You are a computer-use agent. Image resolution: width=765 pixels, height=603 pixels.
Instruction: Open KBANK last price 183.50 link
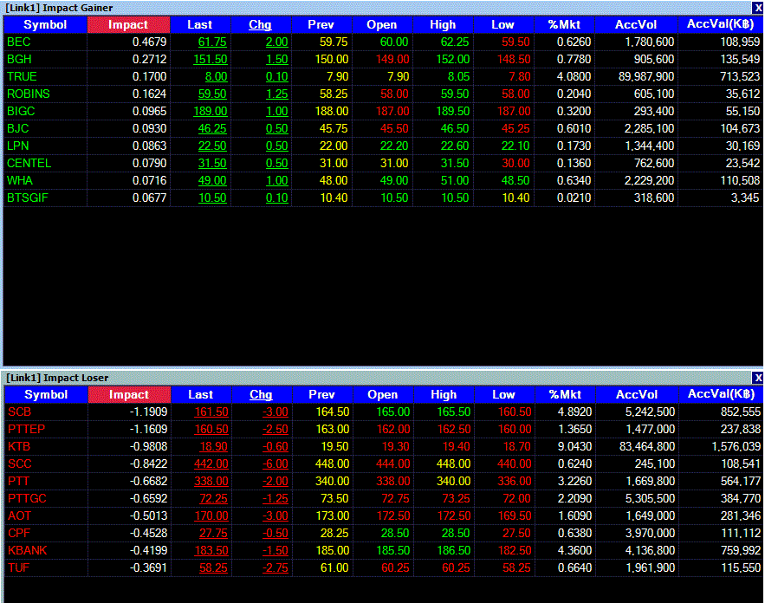click(211, 550)
